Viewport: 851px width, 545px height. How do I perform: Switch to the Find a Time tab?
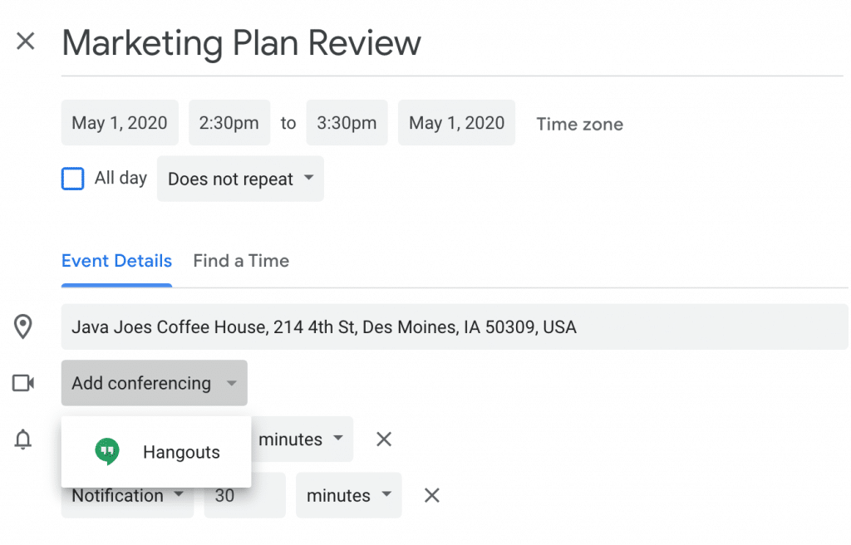coord(241,261)
